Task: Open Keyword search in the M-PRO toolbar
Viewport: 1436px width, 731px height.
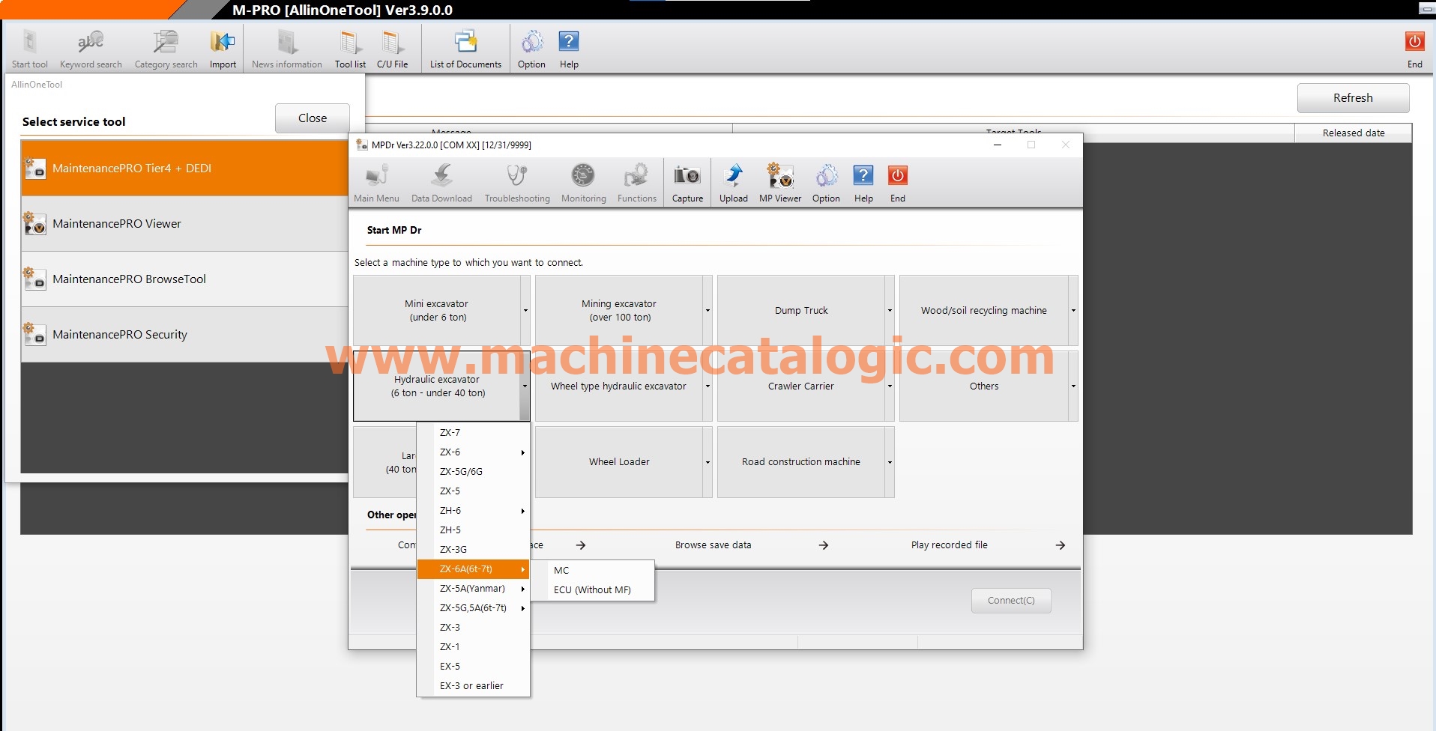Action: (91, 49)
